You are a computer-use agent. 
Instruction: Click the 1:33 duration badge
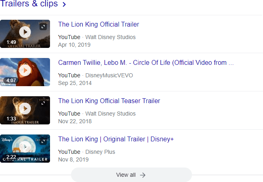(x=11, y=119)
